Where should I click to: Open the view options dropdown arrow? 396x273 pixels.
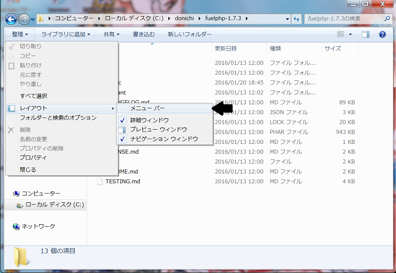[x=351, y=34]
